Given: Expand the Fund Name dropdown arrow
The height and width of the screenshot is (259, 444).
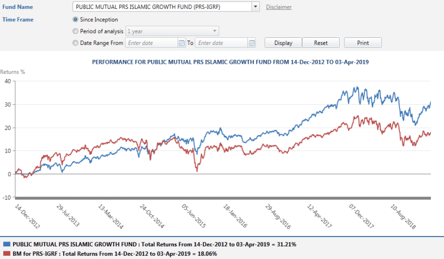Looking at the screenshot, I should [x=256, y=7].
